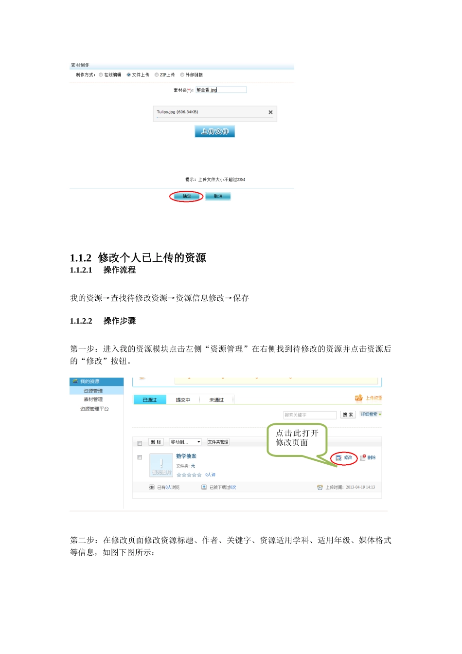The image size is (462, 654).
Task: Click the 确定 confirm button
Action: 187,197
